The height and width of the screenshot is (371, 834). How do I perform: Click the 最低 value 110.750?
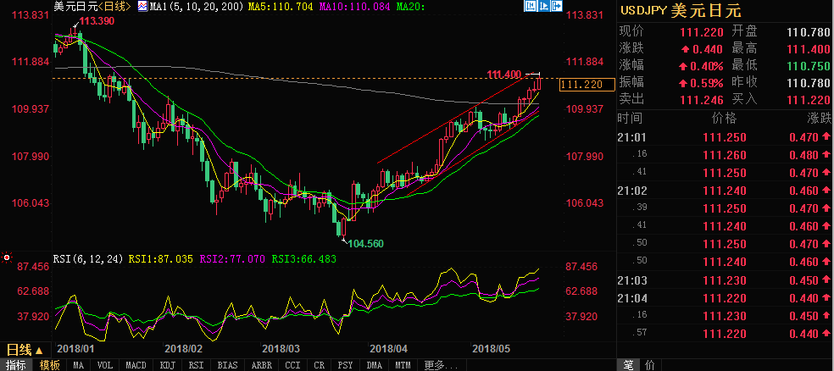808,66
